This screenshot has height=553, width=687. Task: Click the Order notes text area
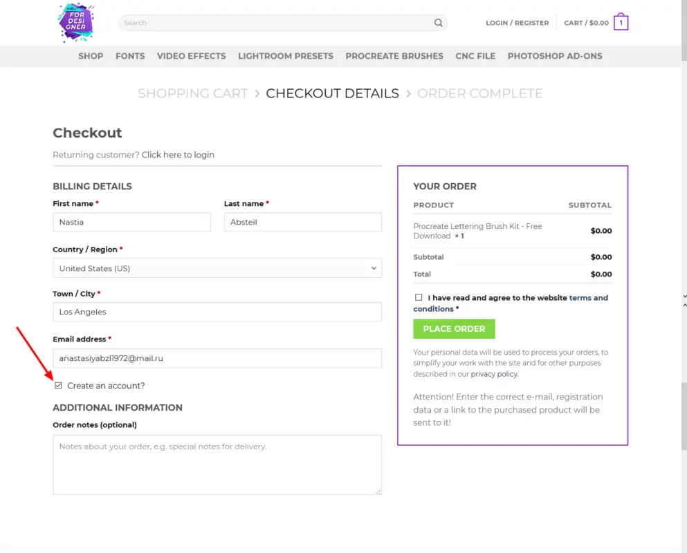[x=217, y=465]
